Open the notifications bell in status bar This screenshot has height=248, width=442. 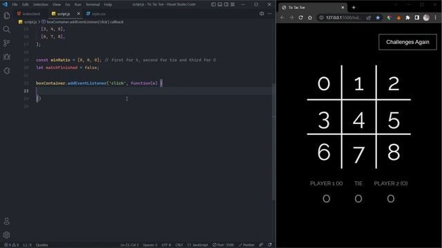pyautogui.click(x=270, y=245)
